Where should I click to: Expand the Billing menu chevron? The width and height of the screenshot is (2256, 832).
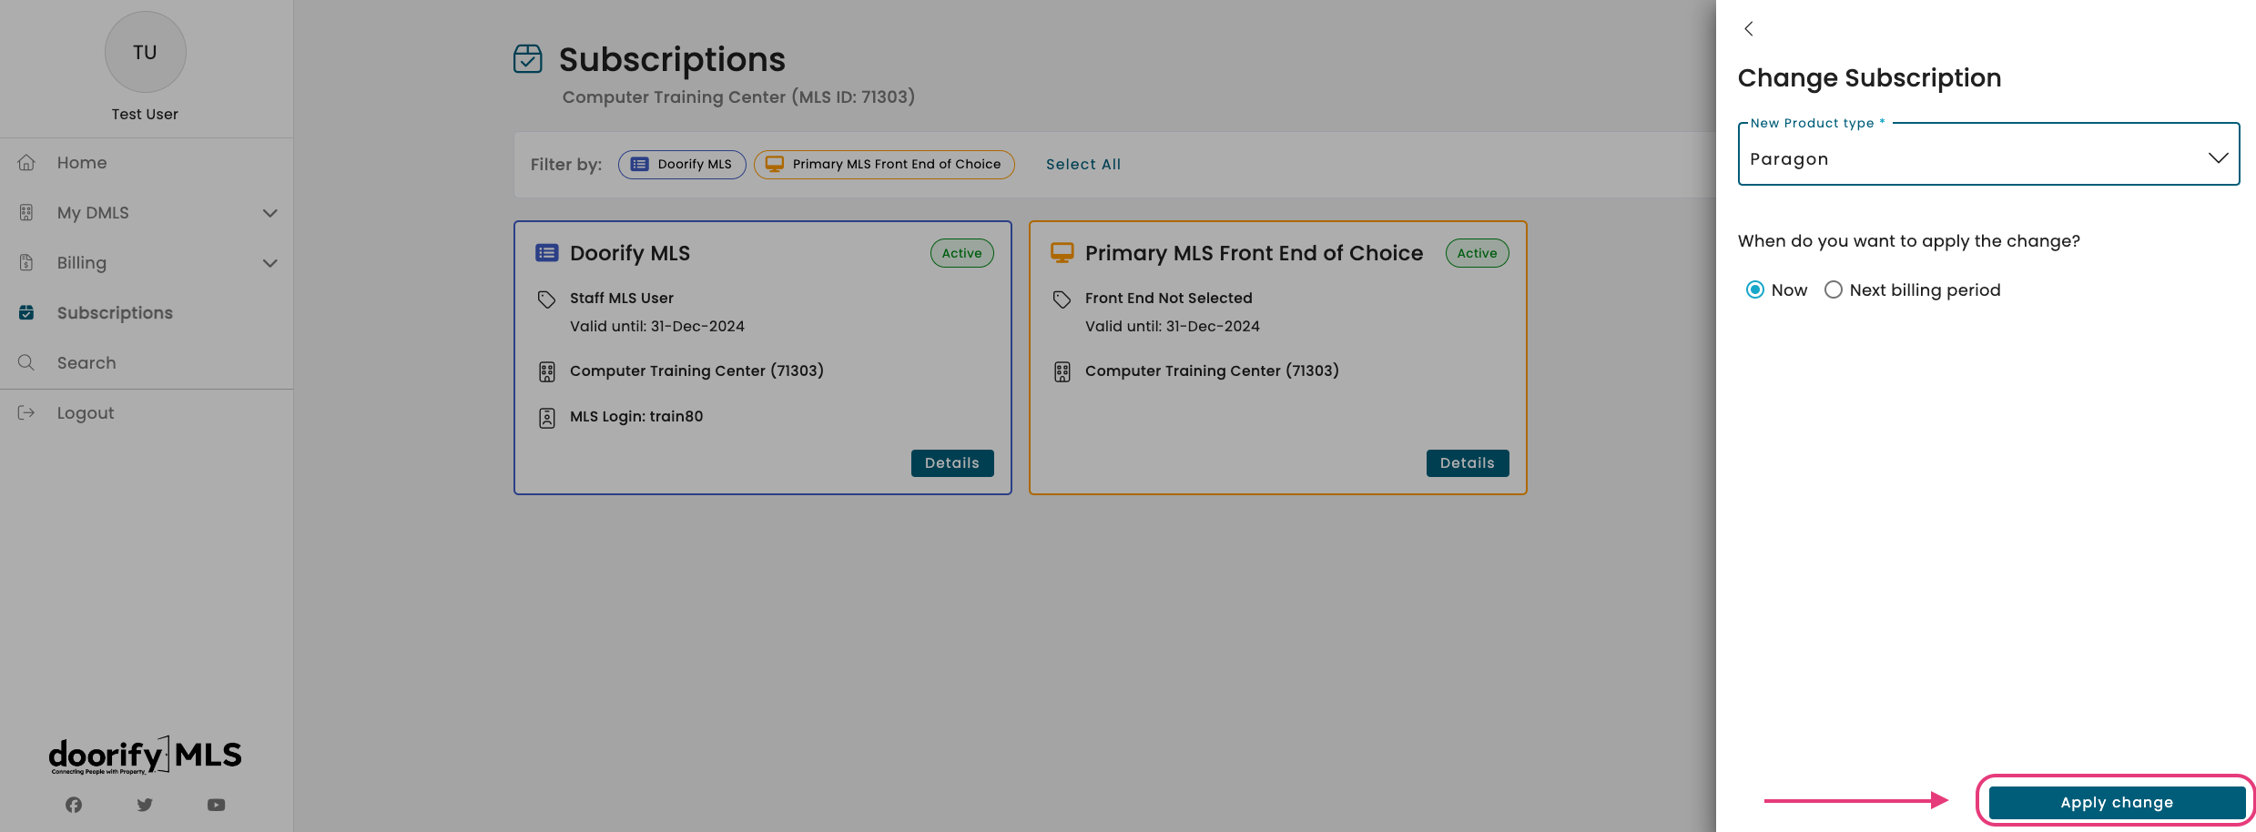pos(270,263)
